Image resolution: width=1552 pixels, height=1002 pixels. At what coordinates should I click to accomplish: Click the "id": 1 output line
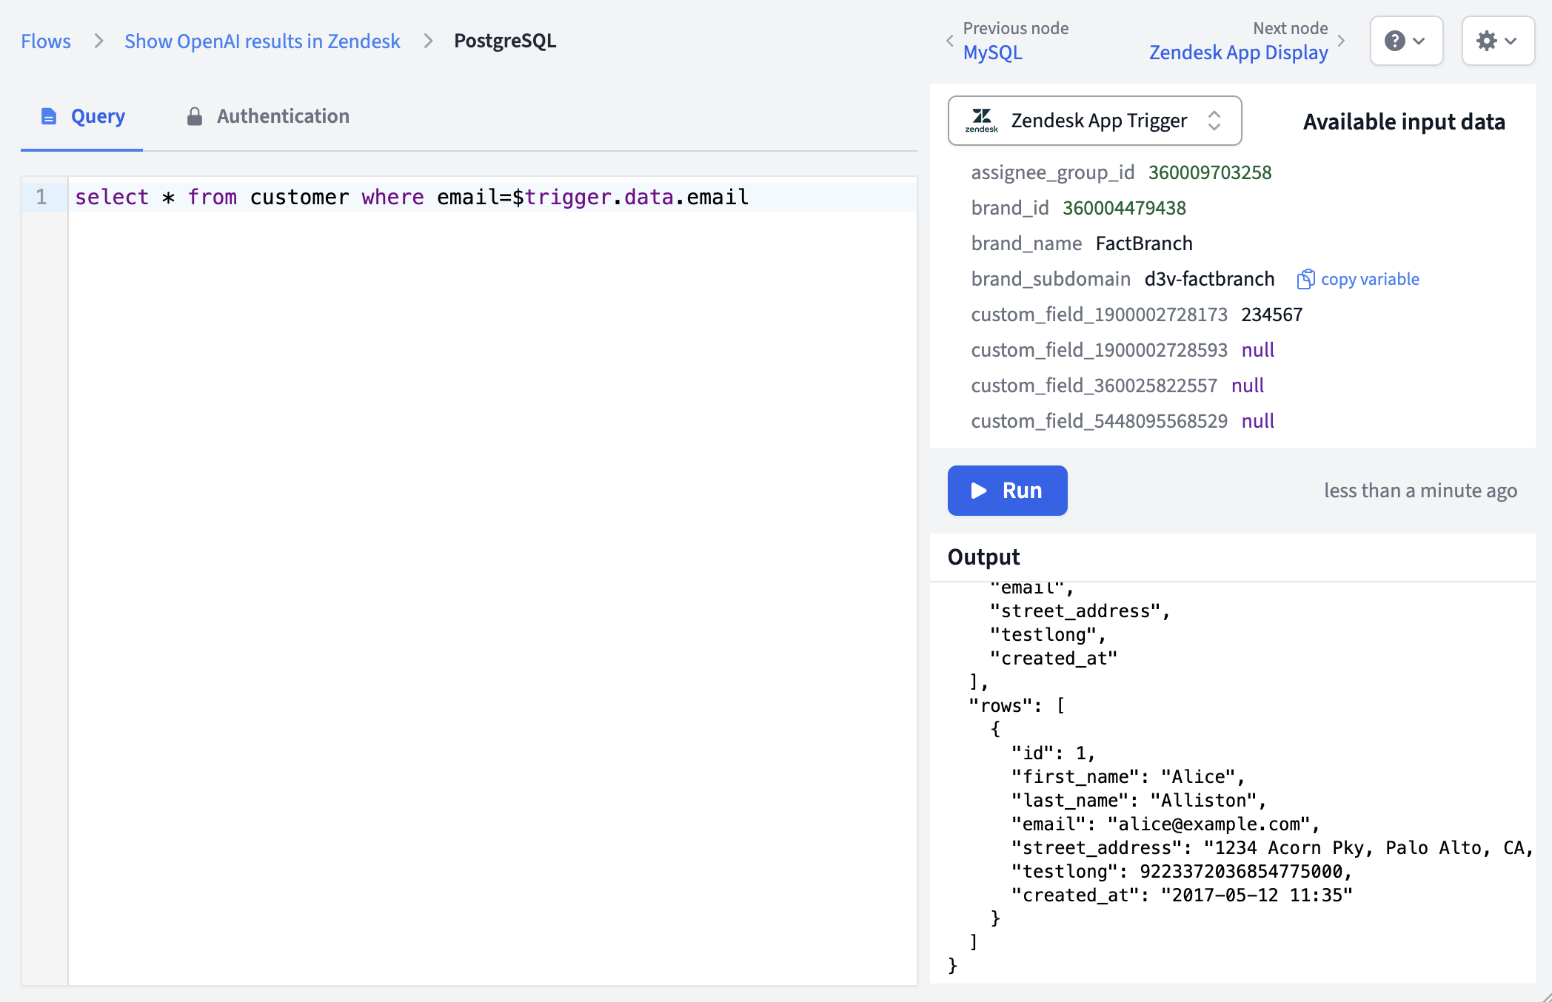point(1053,753)
